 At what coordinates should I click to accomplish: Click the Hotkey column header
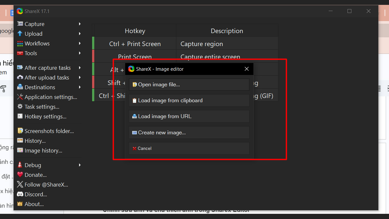coord(135,31)
